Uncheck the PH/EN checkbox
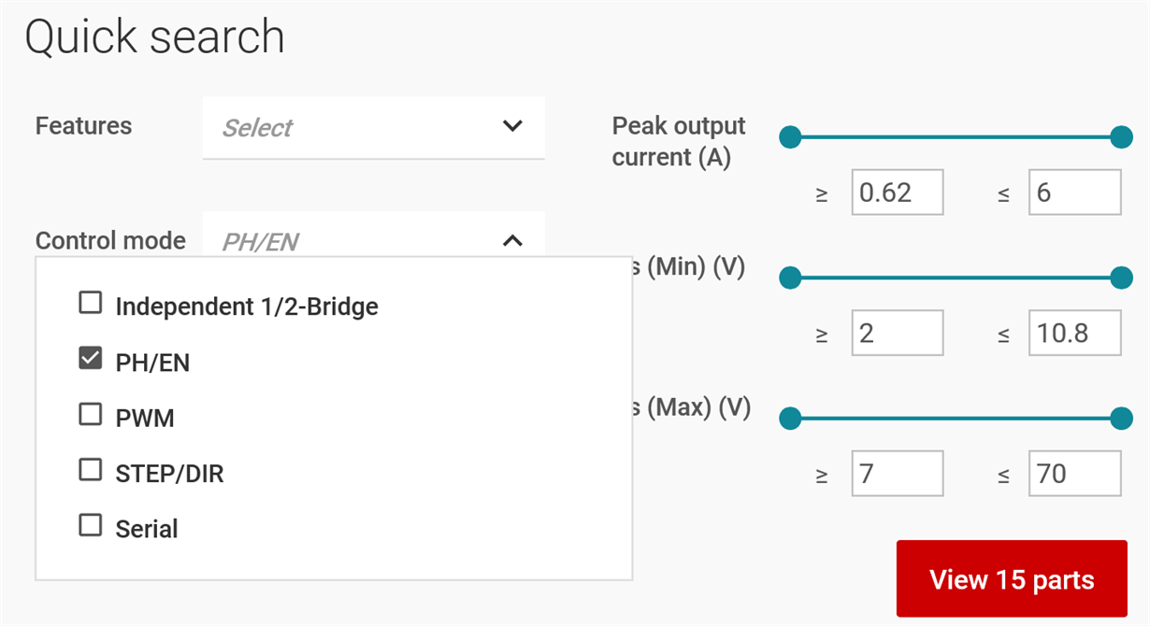Screen dimensions: 1150x626 click(90, 358)
